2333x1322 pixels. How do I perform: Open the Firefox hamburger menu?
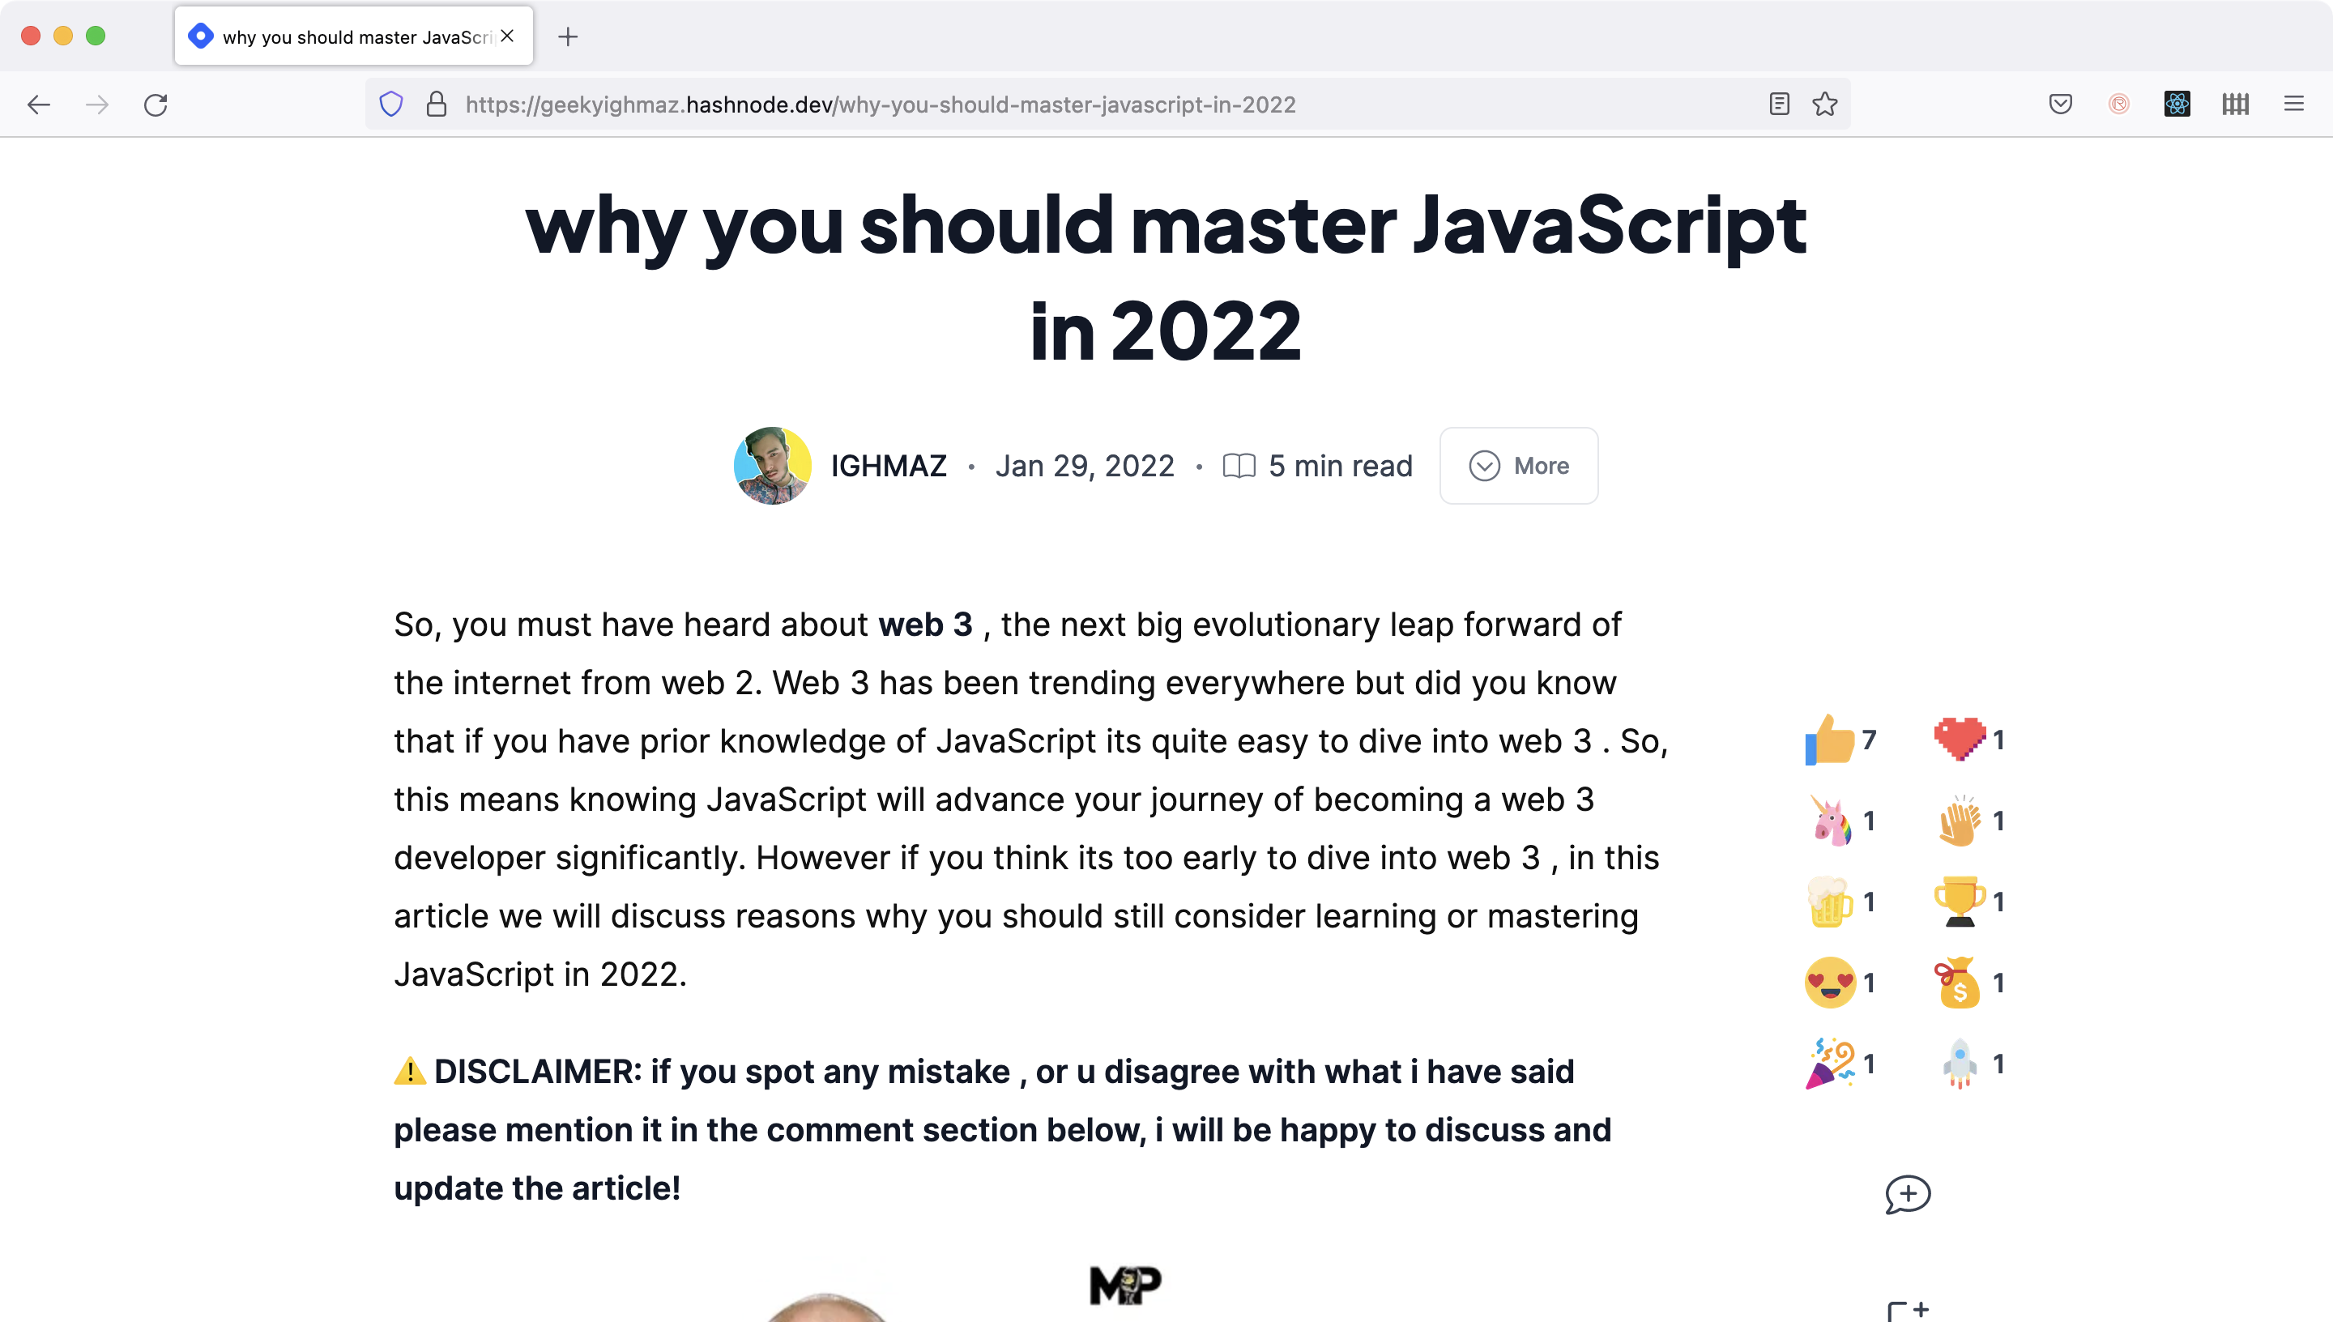point(2294,104)
